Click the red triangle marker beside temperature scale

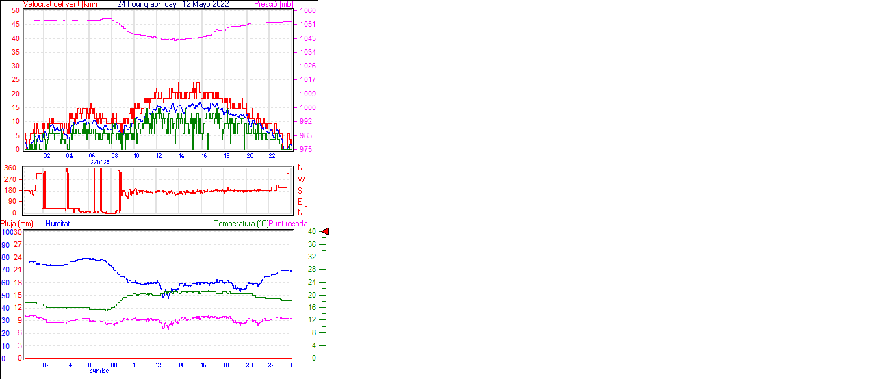325,232
